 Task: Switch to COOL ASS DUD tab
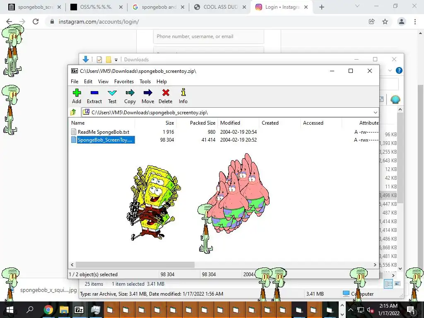tap(220, 7)
